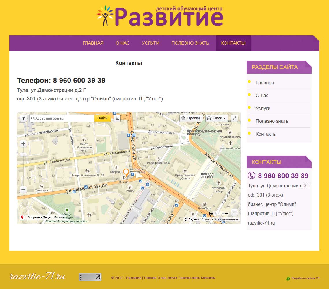
Task: Click the map geolocation arrow button
Action: (23, 118)
